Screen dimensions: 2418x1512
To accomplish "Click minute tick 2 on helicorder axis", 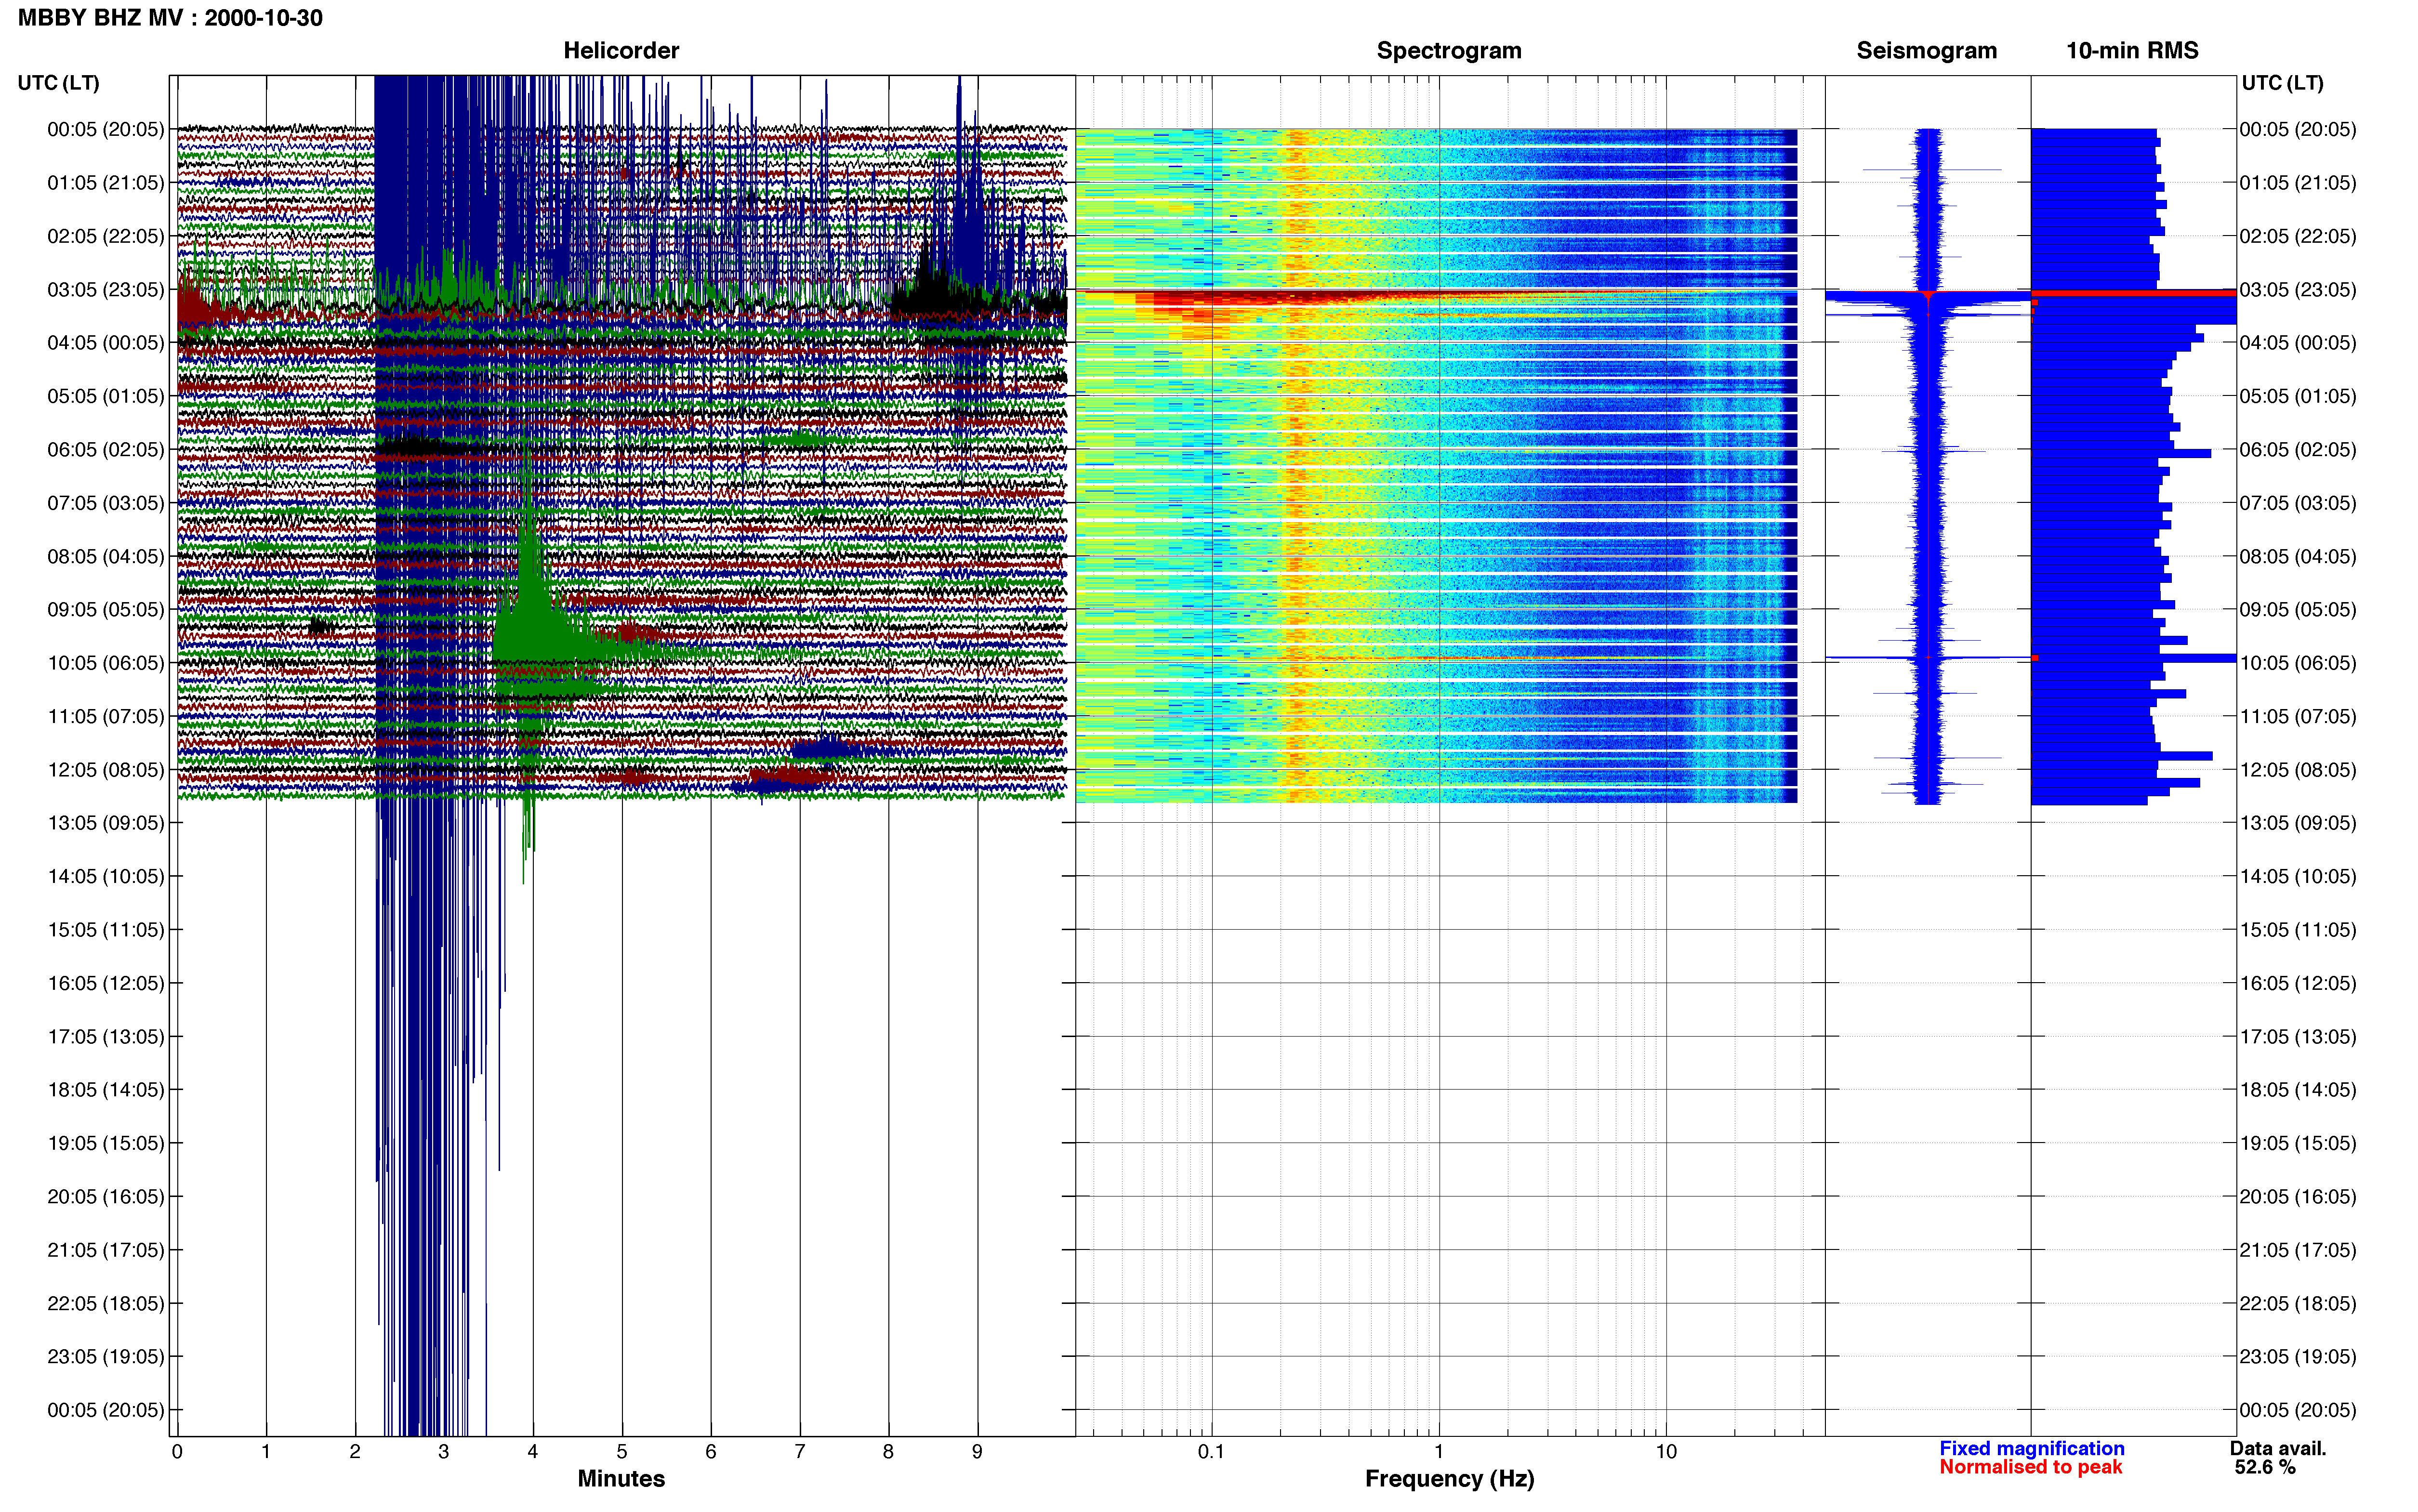I will point(355,1452).
